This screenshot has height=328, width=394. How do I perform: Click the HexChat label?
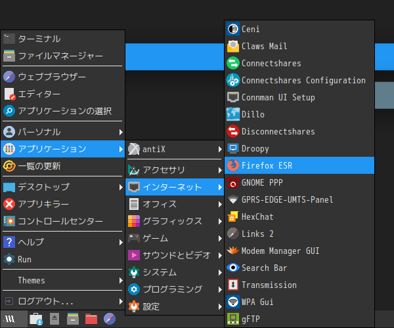click(257, 217)
